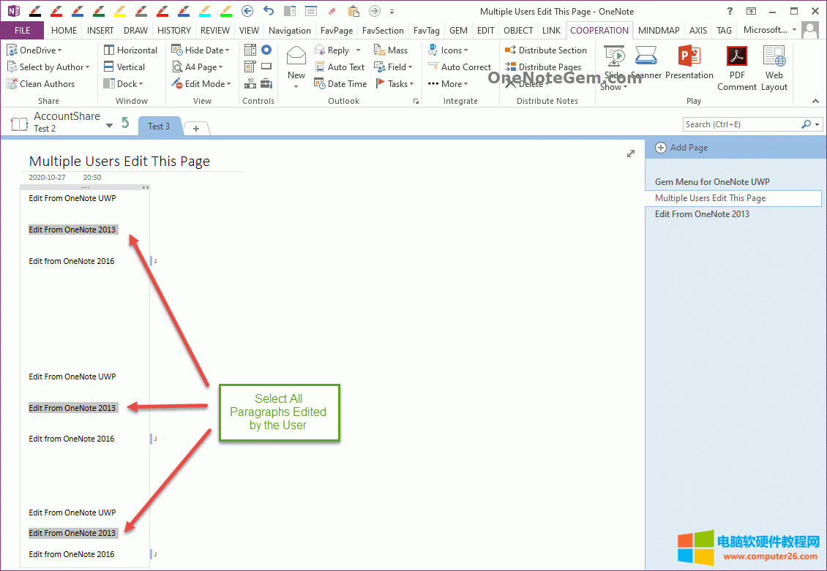The width and height of the screenshot is (827, 571).
Task: Click the toolbox control icon
Action: coord(266,84)
